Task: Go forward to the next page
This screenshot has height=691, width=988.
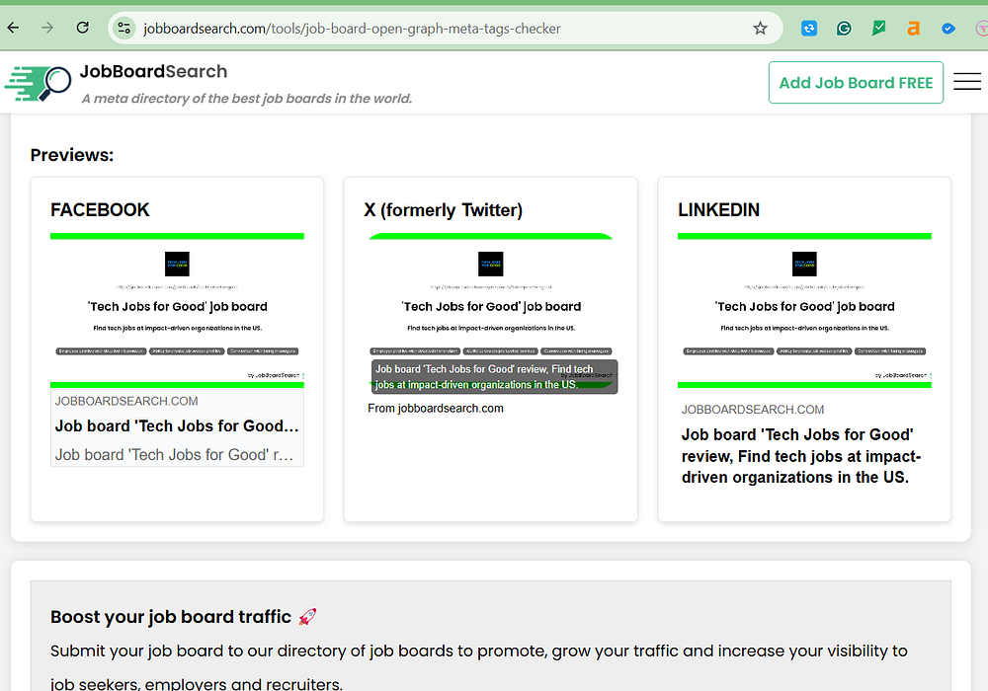Action: (47, 28)
